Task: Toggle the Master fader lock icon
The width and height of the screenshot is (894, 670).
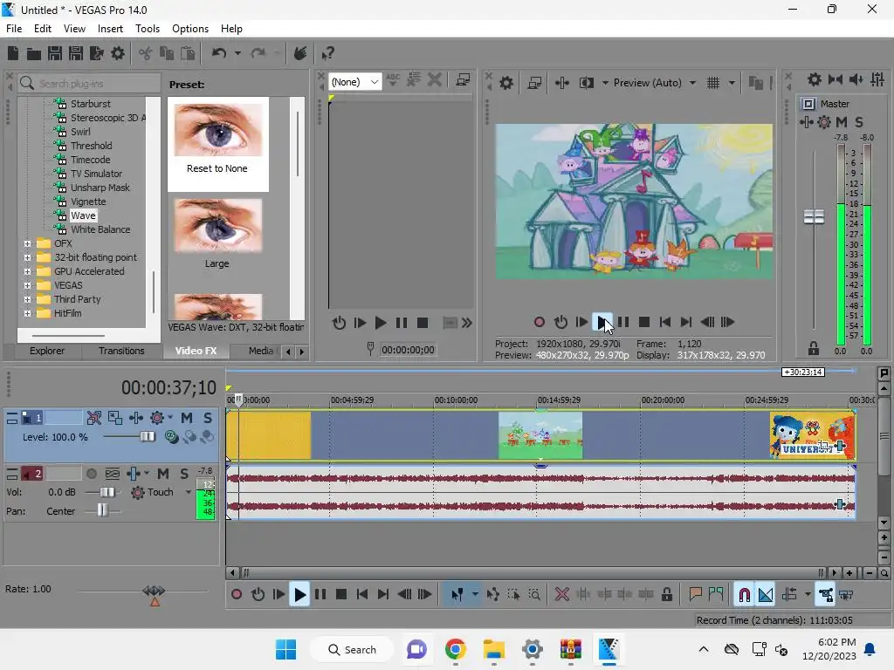Action: pyautogui.click(x=814, y=348)
